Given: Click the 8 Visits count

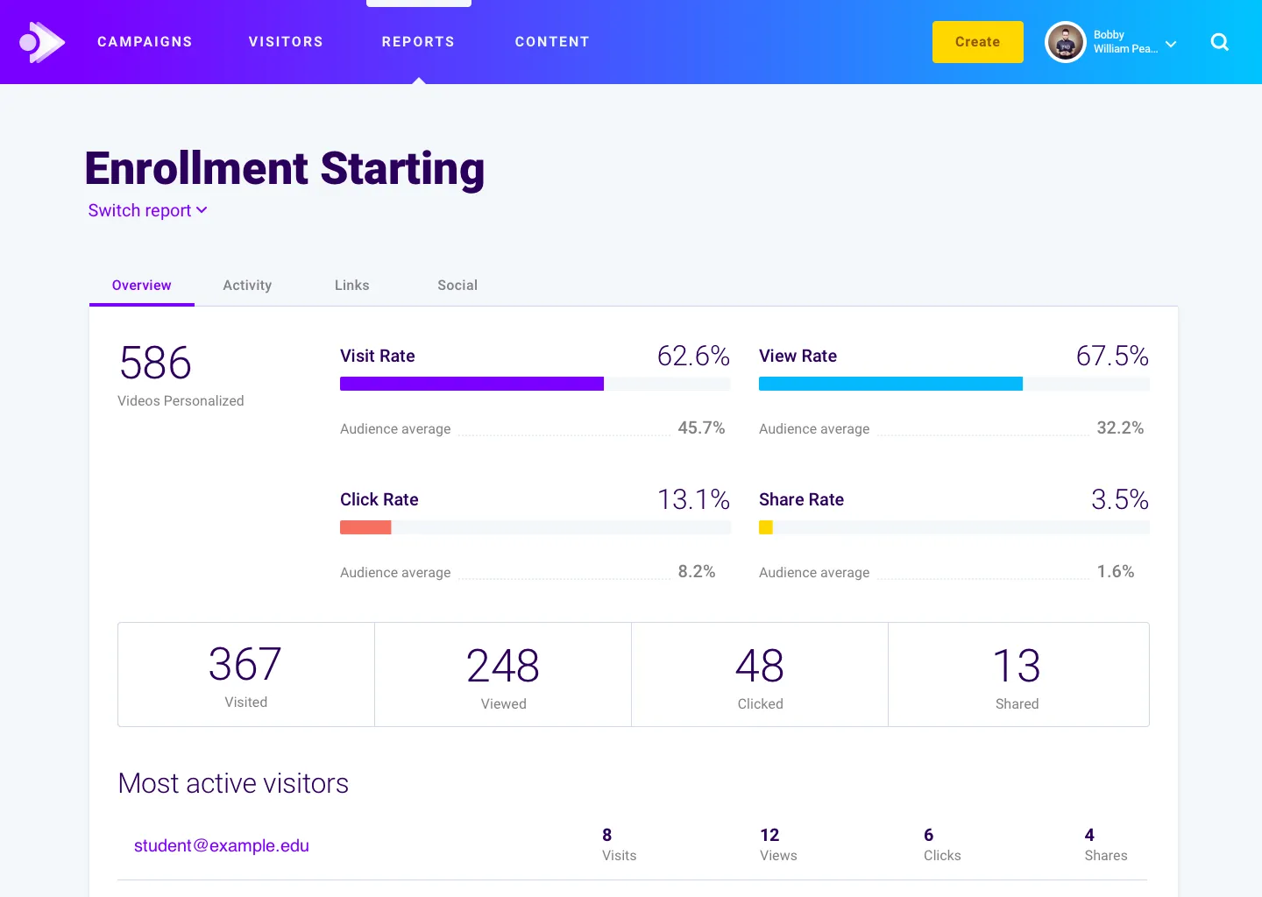Looking at the screenshot, I should coord(606,835).
